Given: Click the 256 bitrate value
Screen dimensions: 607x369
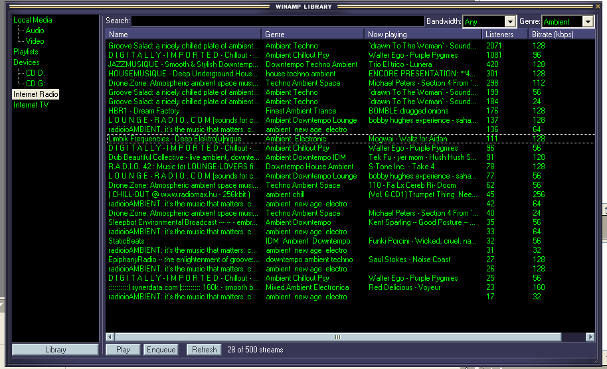Looking at the screenshot, I should click(539, 194).
